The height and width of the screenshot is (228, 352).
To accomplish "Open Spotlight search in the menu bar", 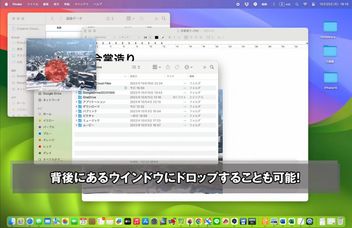I will (297, 4).
